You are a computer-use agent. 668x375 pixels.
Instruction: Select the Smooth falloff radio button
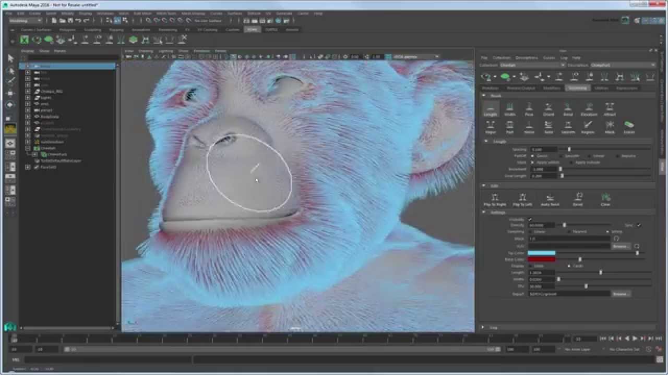coord(561,156)
